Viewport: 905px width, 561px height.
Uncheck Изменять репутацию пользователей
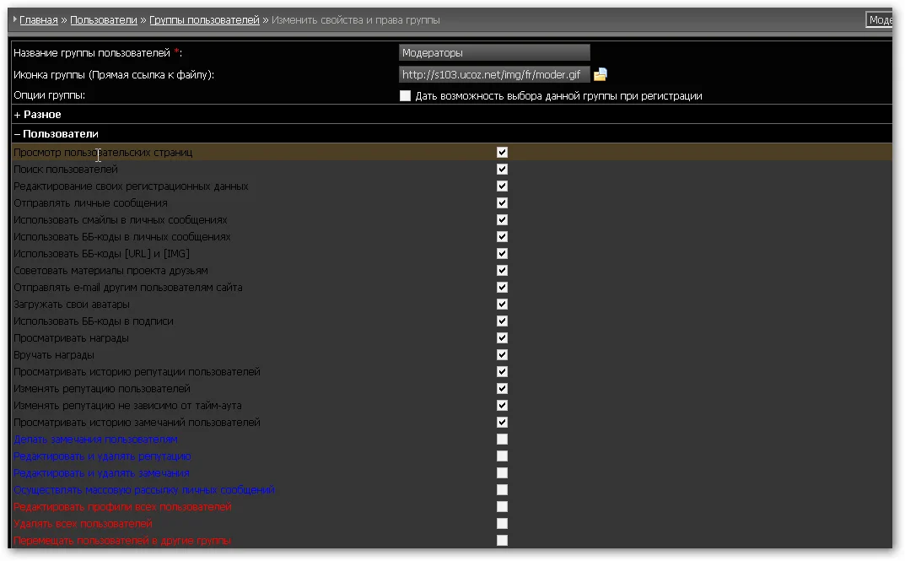pos(502,388)
